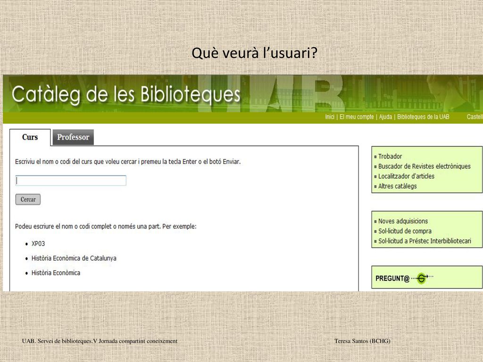This screenshot has width=483, height=362.
Task: Click the slide title Què veurà l'usuari?
Action: click(x=254, y=53)
